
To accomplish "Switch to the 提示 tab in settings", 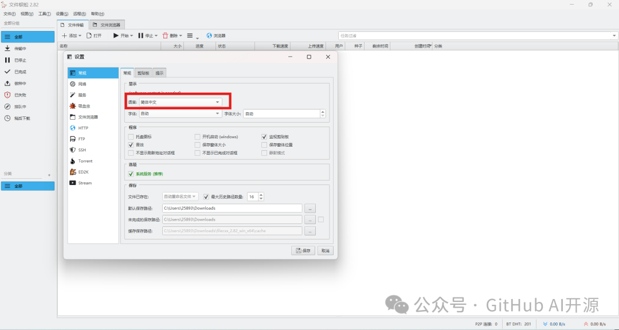I will click(x=159, y=73).
